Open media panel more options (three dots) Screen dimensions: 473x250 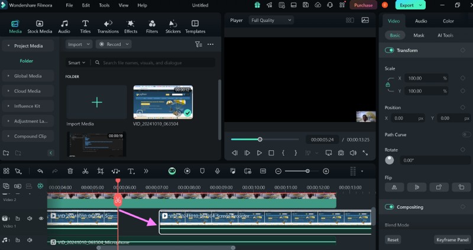pyautogui.click(x=210, y=44)
